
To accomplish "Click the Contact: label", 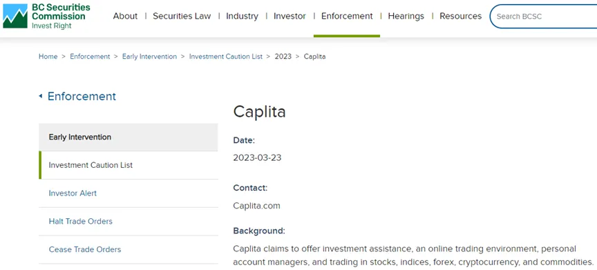I will 250,188.
